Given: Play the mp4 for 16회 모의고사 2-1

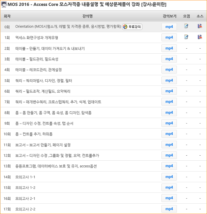Looking at the screenshot, I should (169, 198).
